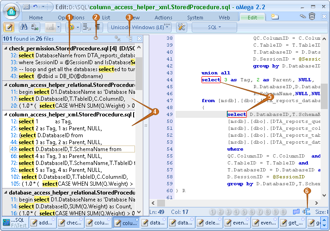Toggle the results tree view icon
The width and height of the screenshot is (330, 231).
tap(129, 38)
